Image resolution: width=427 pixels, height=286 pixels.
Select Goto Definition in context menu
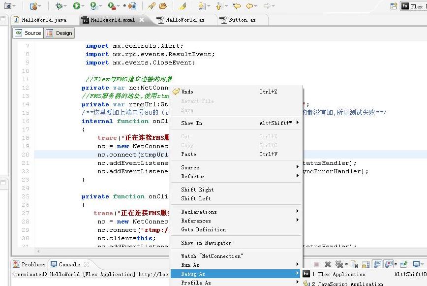click(203, 229)
